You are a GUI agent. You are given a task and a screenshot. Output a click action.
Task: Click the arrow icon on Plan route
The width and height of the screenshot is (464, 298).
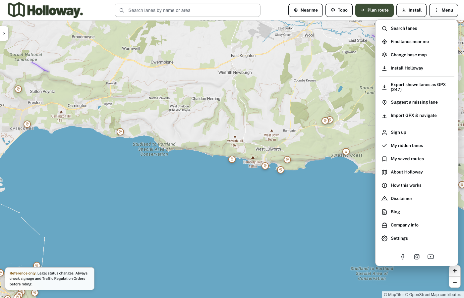(x=363, y=10)
